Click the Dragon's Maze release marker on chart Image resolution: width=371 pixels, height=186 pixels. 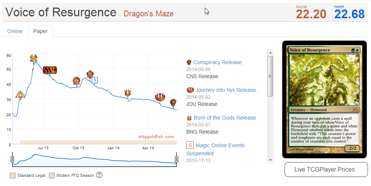pos(19,95)
